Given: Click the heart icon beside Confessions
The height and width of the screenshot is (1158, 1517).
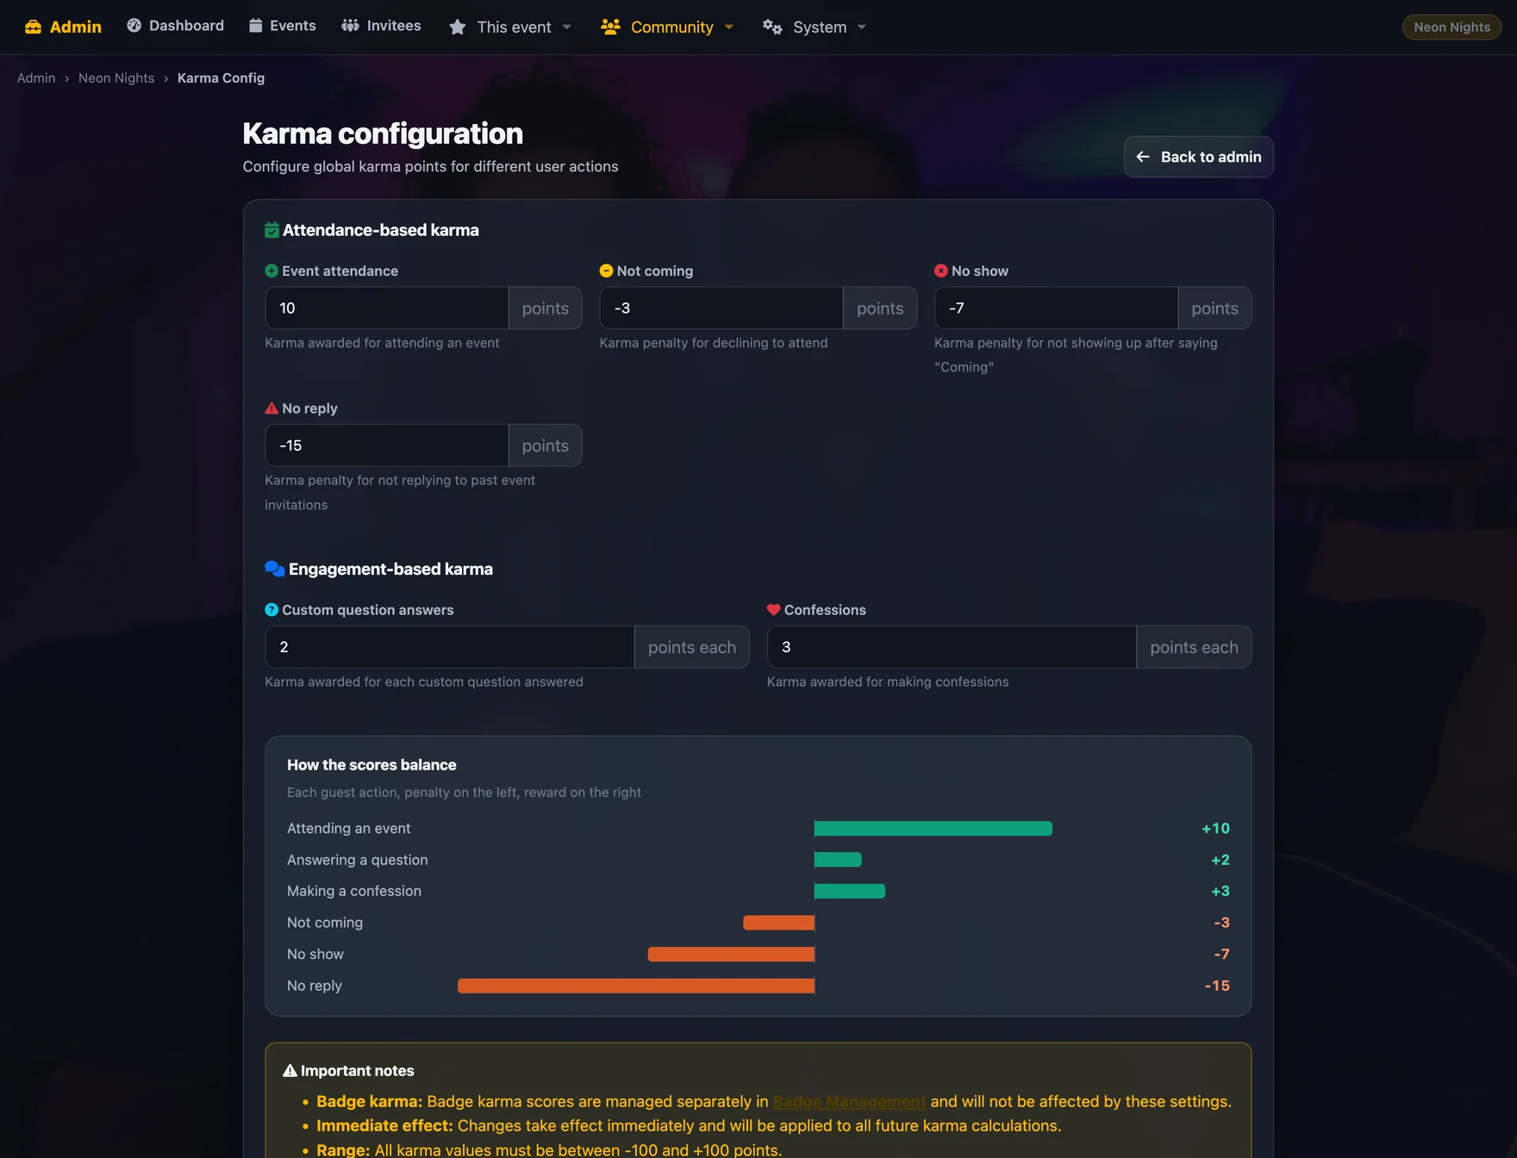Looking at the screenshot, I should [773, 610].
